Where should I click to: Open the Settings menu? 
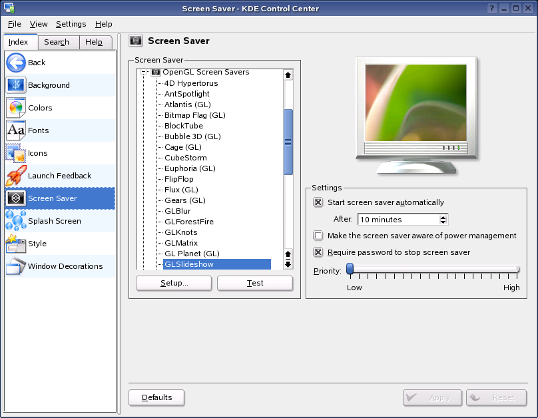(71, 24)
